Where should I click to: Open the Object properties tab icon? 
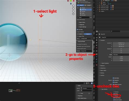point(97,54)
